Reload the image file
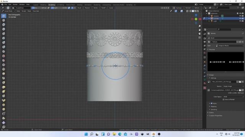Image resolution: width=245 pixels, height=137 pixels. tap(243, 90)
